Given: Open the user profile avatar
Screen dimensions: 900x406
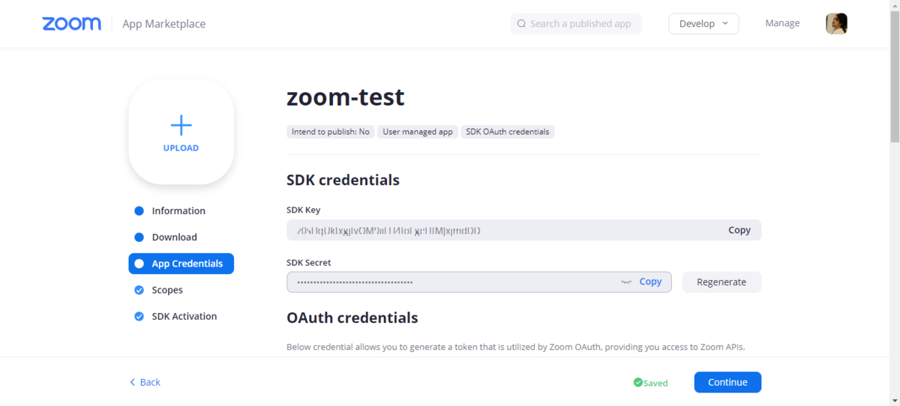Looking at the screenshot, I should 836,24.
